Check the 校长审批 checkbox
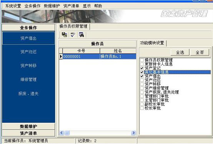 (x=142, y=108)
